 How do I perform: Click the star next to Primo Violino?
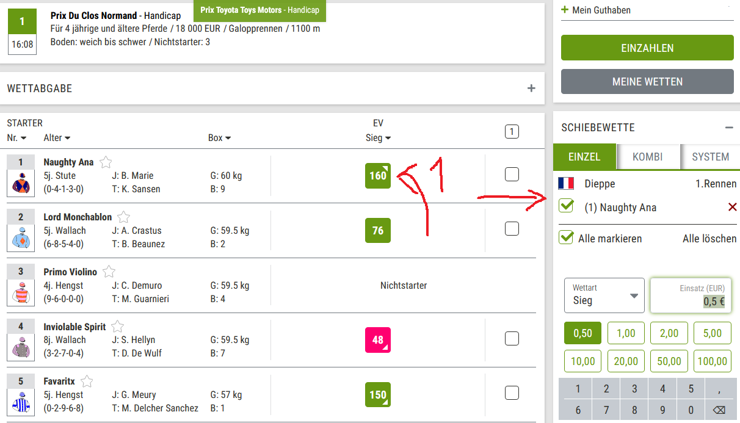109,272
